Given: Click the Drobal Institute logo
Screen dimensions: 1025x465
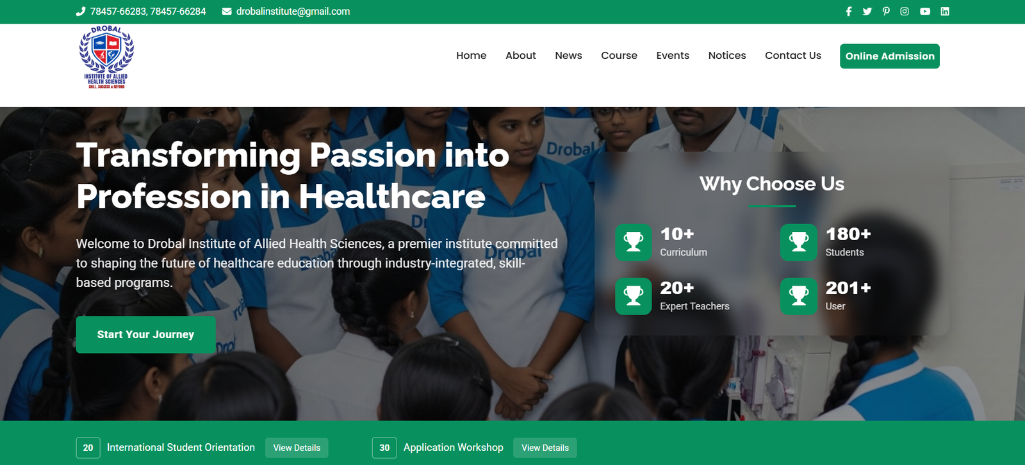Looking at the screenshot, I should tap(106, 57).
